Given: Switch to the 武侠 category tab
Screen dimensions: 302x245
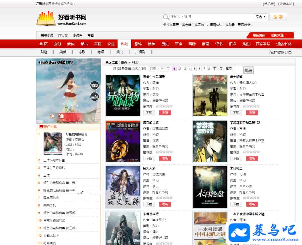Looking at the screenshot, I should coord(71,44).
